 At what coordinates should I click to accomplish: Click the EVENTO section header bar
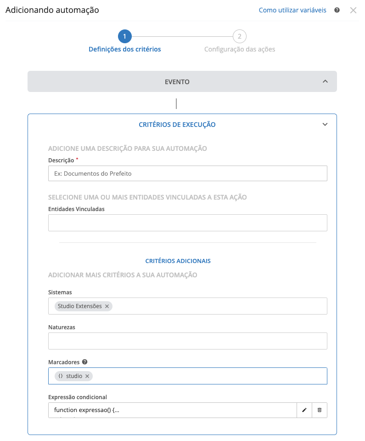(177, 81)
